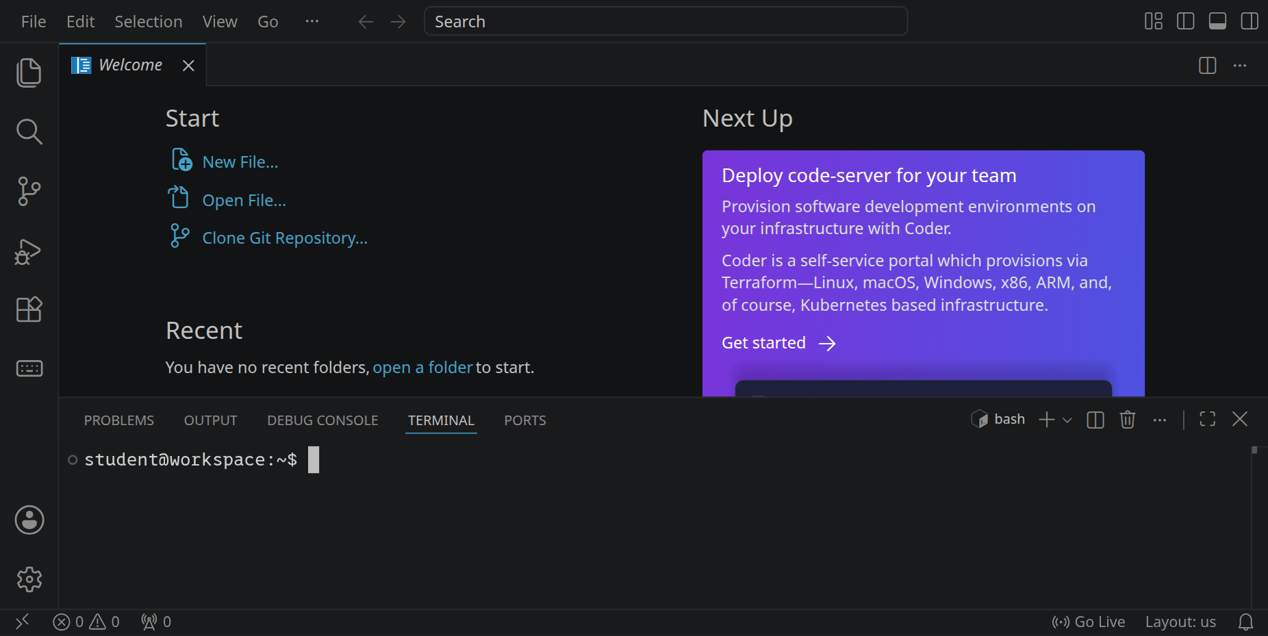1268x636 pixels.
Task: Click Get started in the Coder card
Action: point(778,343)
